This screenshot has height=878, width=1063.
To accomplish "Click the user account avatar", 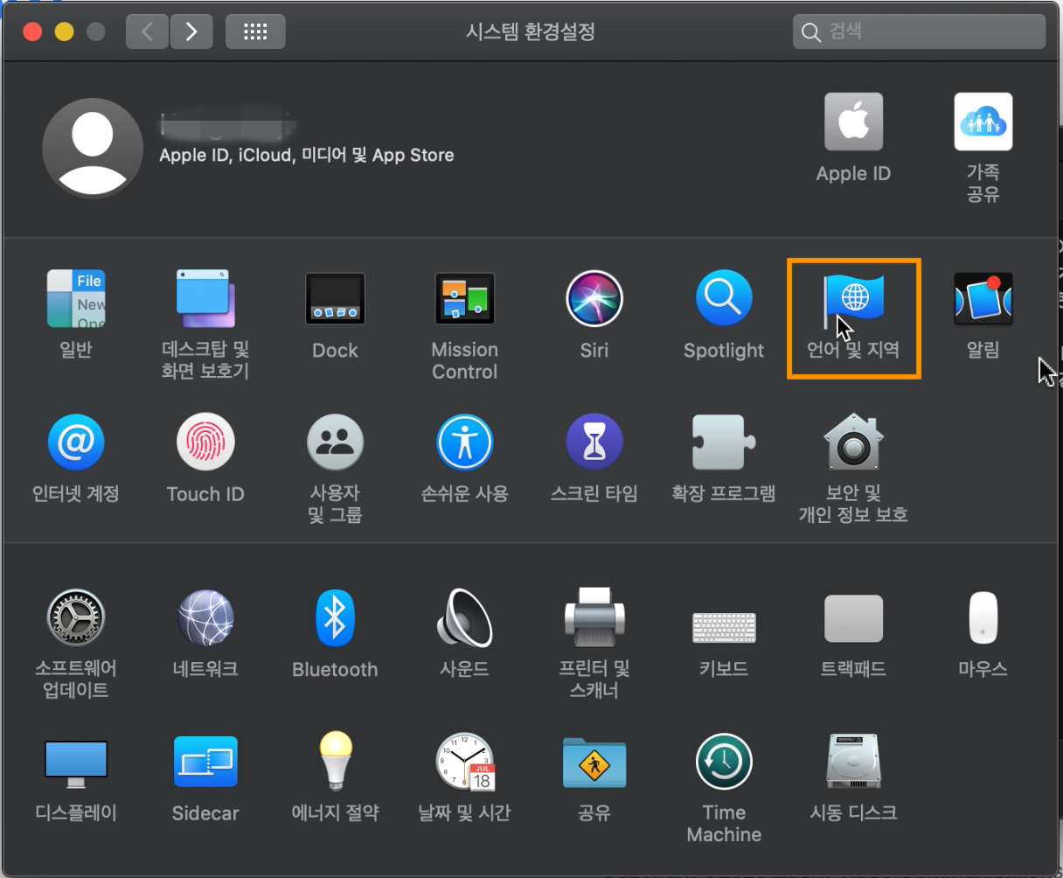I will (93, 148).
